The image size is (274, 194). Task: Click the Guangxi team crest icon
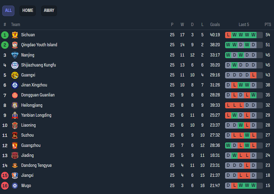[x=14, y=75]
